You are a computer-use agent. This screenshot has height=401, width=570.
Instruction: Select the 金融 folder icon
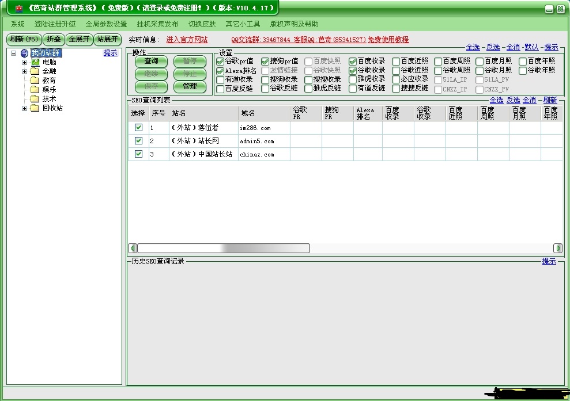[35, 71]
